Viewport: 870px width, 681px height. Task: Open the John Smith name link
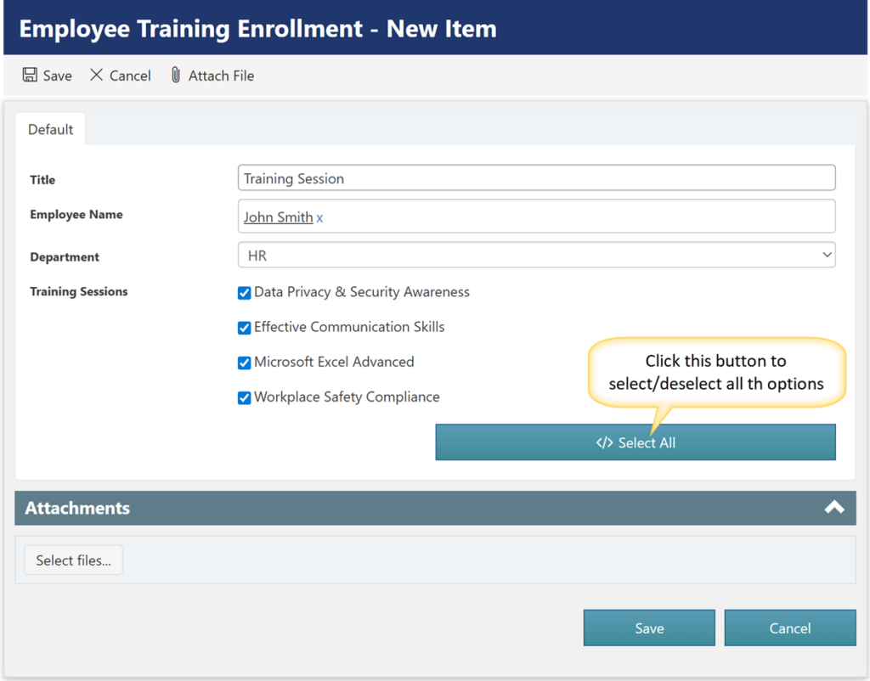coord(278,217)
